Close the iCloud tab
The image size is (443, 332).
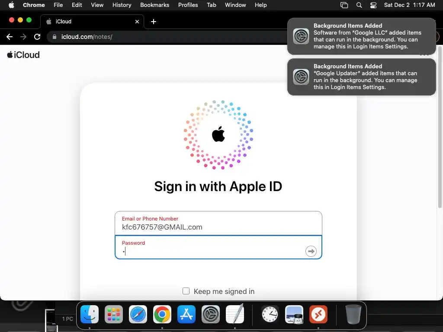[137, 22]
